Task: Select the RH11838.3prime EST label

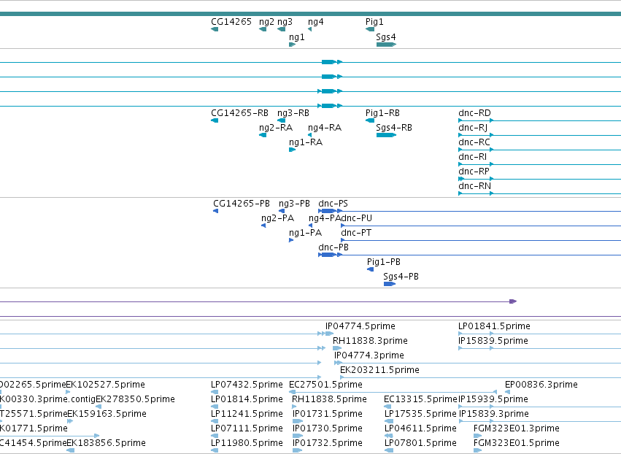Action: click(370, 341)
